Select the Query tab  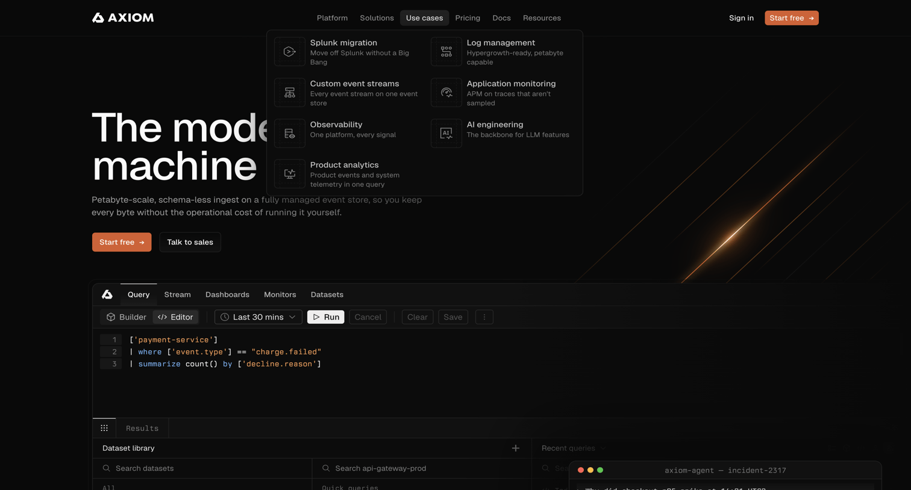(x=139, y=294)
